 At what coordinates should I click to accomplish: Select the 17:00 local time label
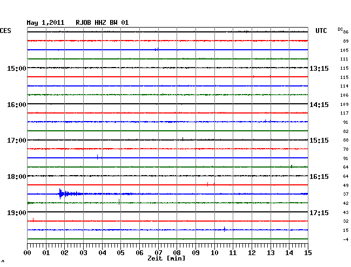[x=17, y=141]
